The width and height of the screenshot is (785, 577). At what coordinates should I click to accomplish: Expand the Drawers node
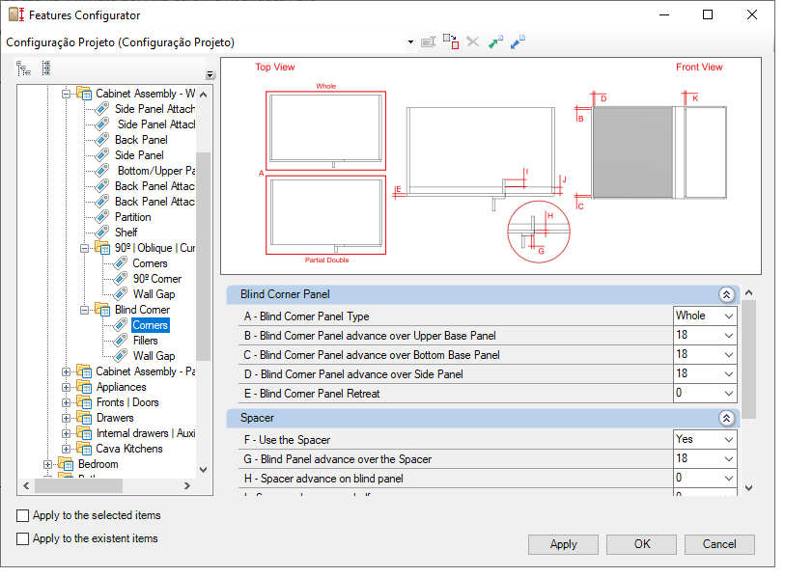[66, 418]
